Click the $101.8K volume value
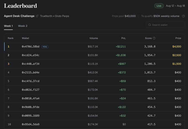 click(93, 55)
